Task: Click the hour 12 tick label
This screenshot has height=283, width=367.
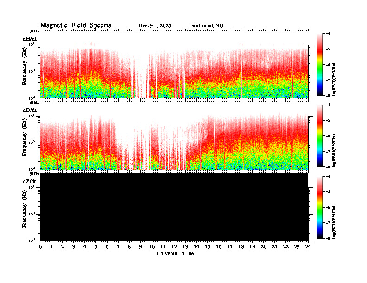Action: [174, 246]
